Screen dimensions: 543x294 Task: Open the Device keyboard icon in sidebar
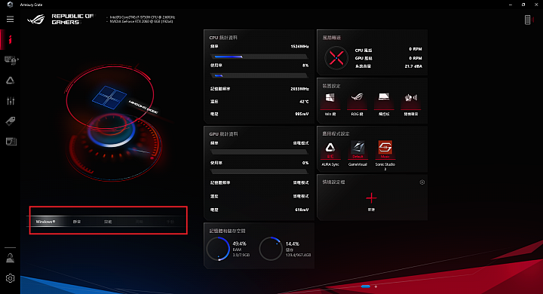(11, 60)
